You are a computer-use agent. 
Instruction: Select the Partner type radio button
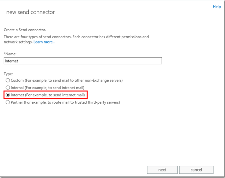coord(8,102)
